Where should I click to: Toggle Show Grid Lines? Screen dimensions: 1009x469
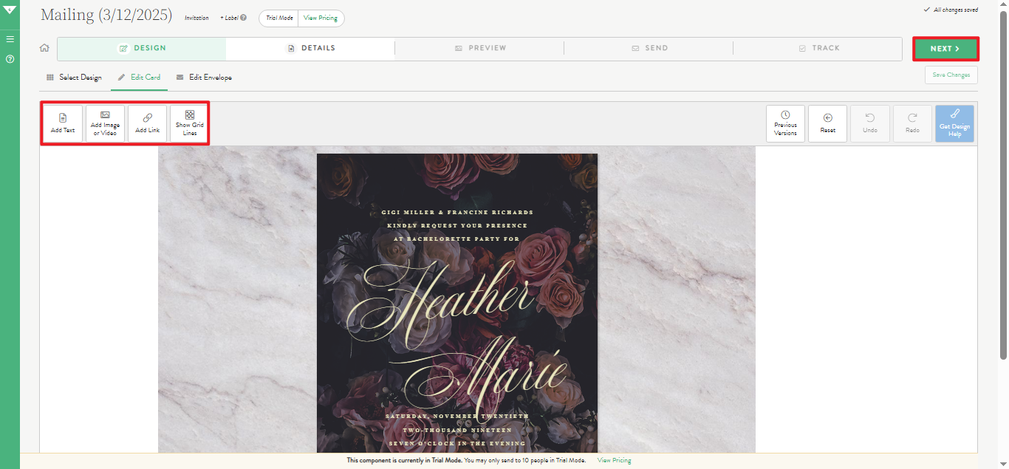(x=190, y=123)
